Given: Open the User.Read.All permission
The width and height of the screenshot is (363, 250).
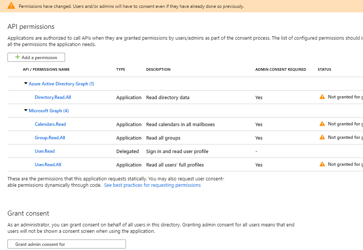Looking at the screenshot, I should click(x=48, y=165).
